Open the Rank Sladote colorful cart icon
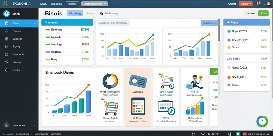This screenshot has width=273, height=136. (110, 107)
